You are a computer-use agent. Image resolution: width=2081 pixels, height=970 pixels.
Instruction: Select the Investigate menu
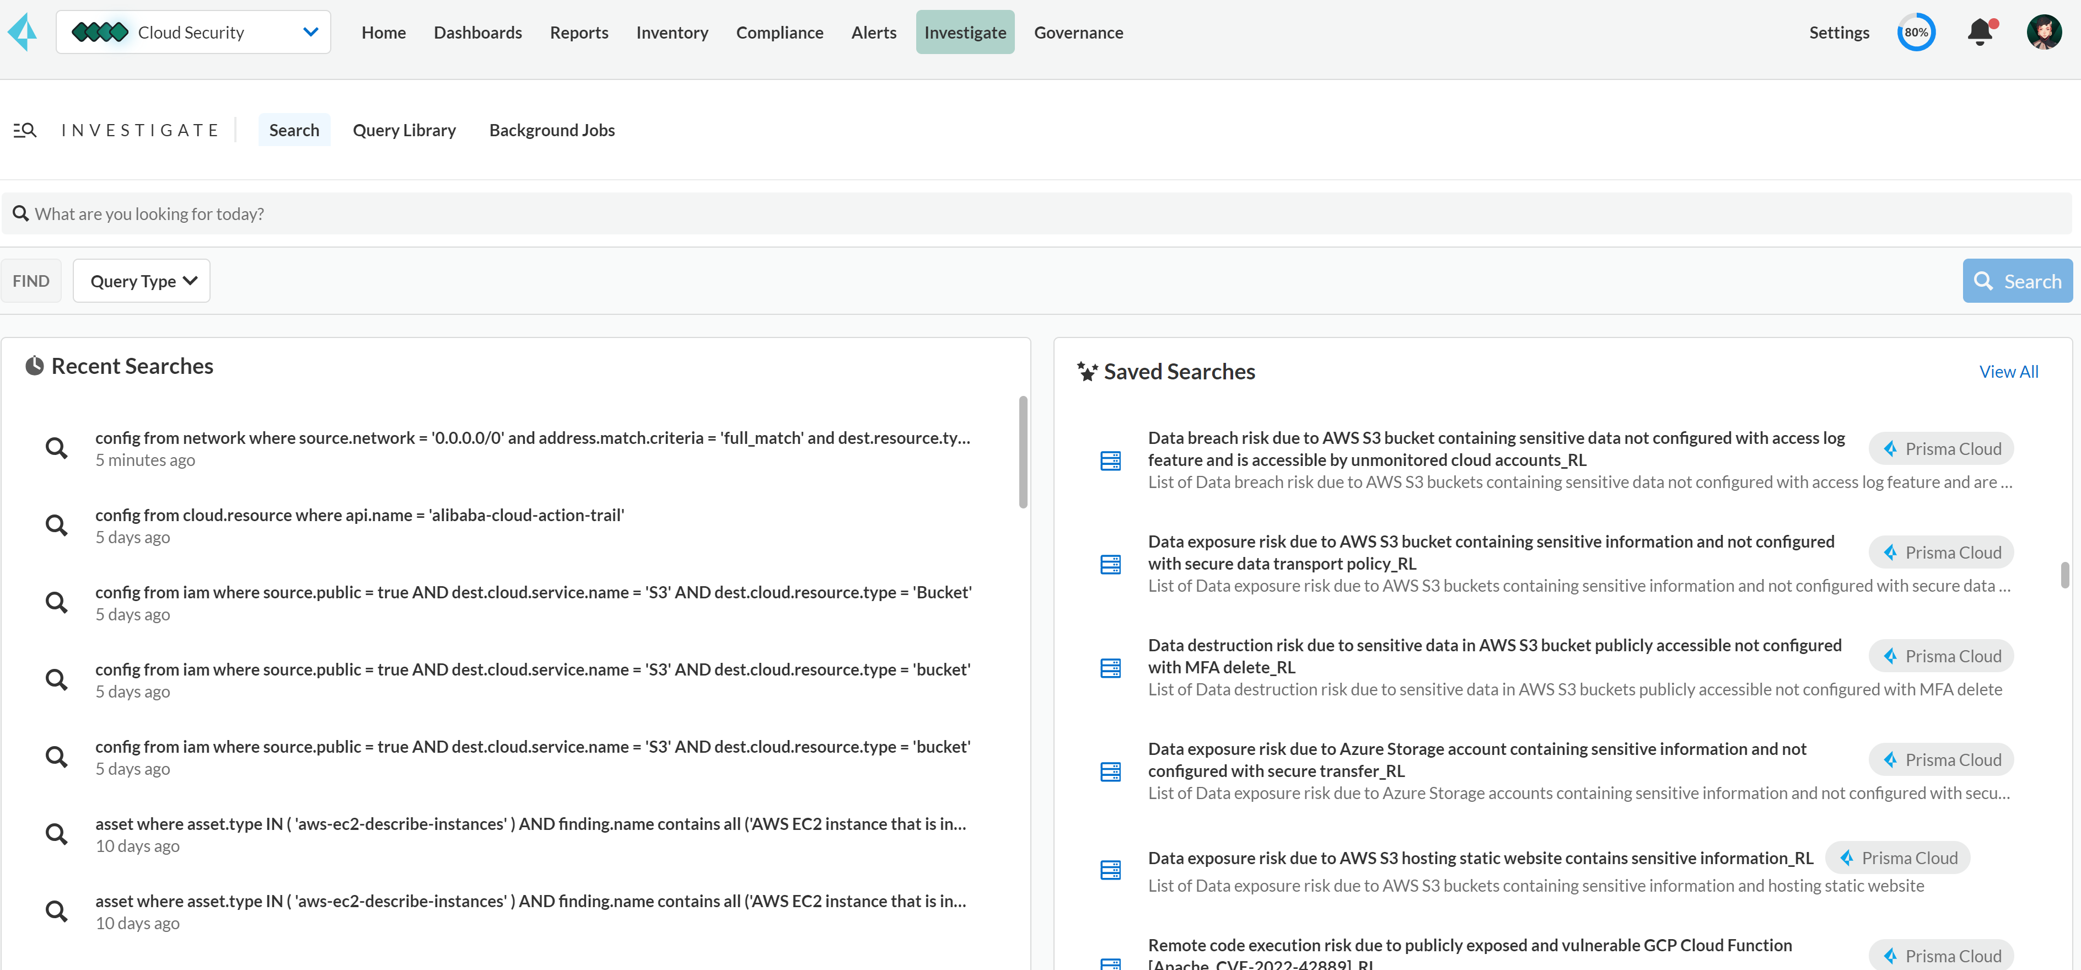pos(965,33)
